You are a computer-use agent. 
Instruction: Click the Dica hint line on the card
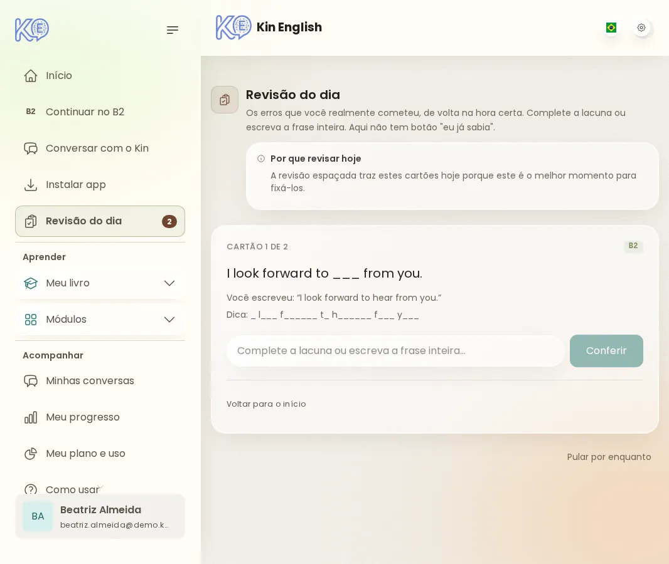pos(323,315)
